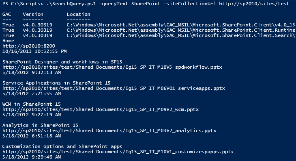
Task: Click the 10/16/2013 10:52:55 PM timestamp
Action: [x=34, y=51]
